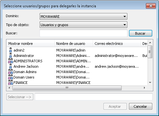Click the Seleccionar --> button
This screenshot has height=116, width=159.
[20, 97]
